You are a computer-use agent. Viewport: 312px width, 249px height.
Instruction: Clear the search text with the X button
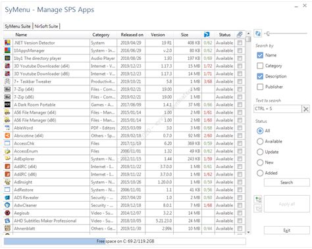(x=306, y=109)
